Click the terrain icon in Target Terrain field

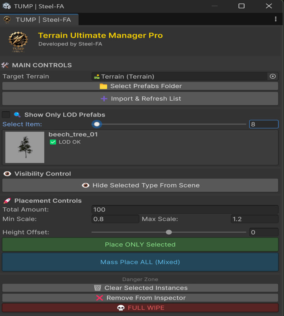[x=97, y=77]
